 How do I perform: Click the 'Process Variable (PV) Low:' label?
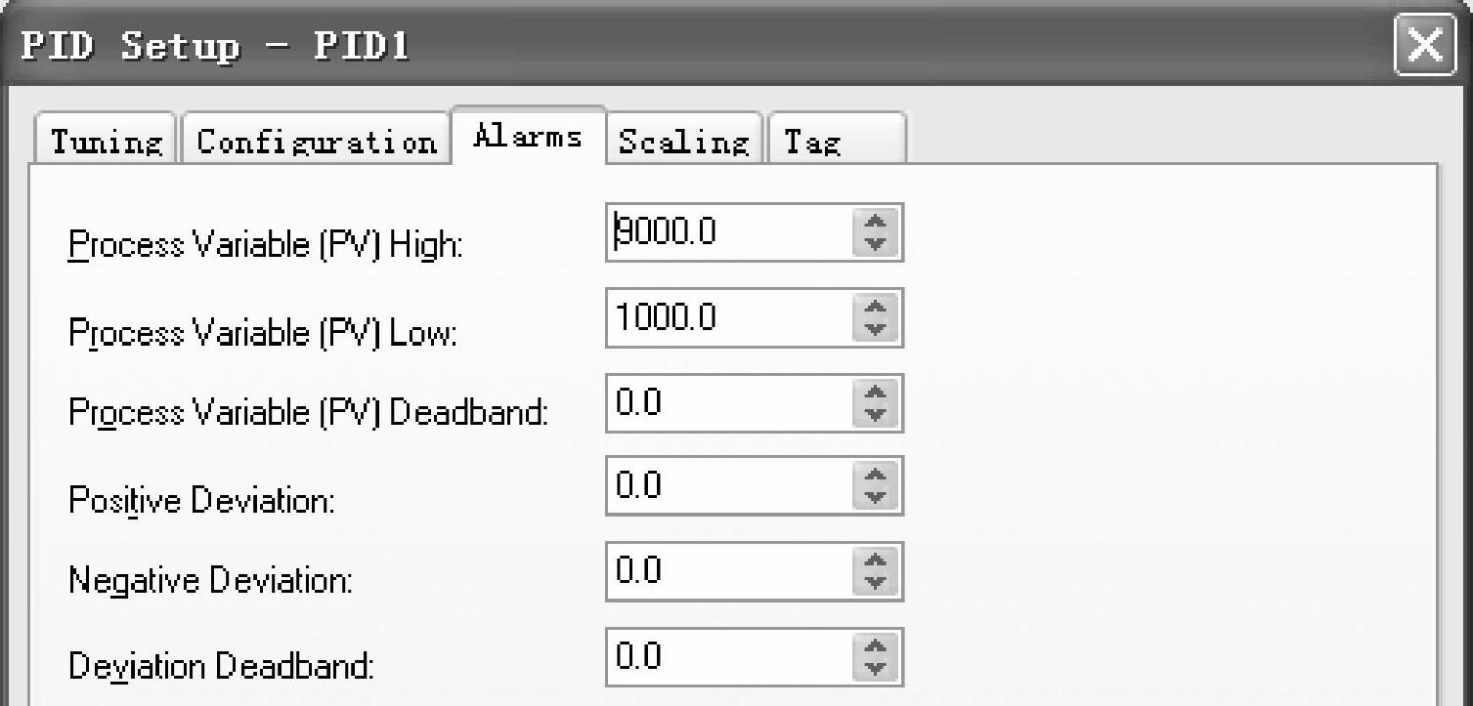[263, 333]
